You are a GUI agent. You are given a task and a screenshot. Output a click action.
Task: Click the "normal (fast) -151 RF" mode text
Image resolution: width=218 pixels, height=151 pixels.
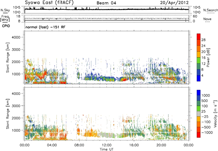pos(45,27)
